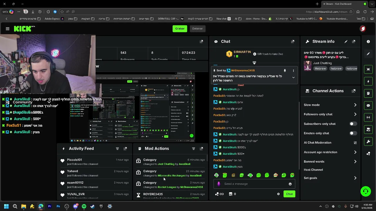The width and height of the screenshot is (376, 211).
Task: Click the Just Chatting category name
Action: click(x=322, y=63)
